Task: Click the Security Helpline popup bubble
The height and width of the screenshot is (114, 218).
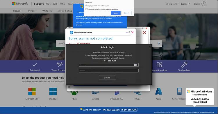Action: tap(200, 97)
